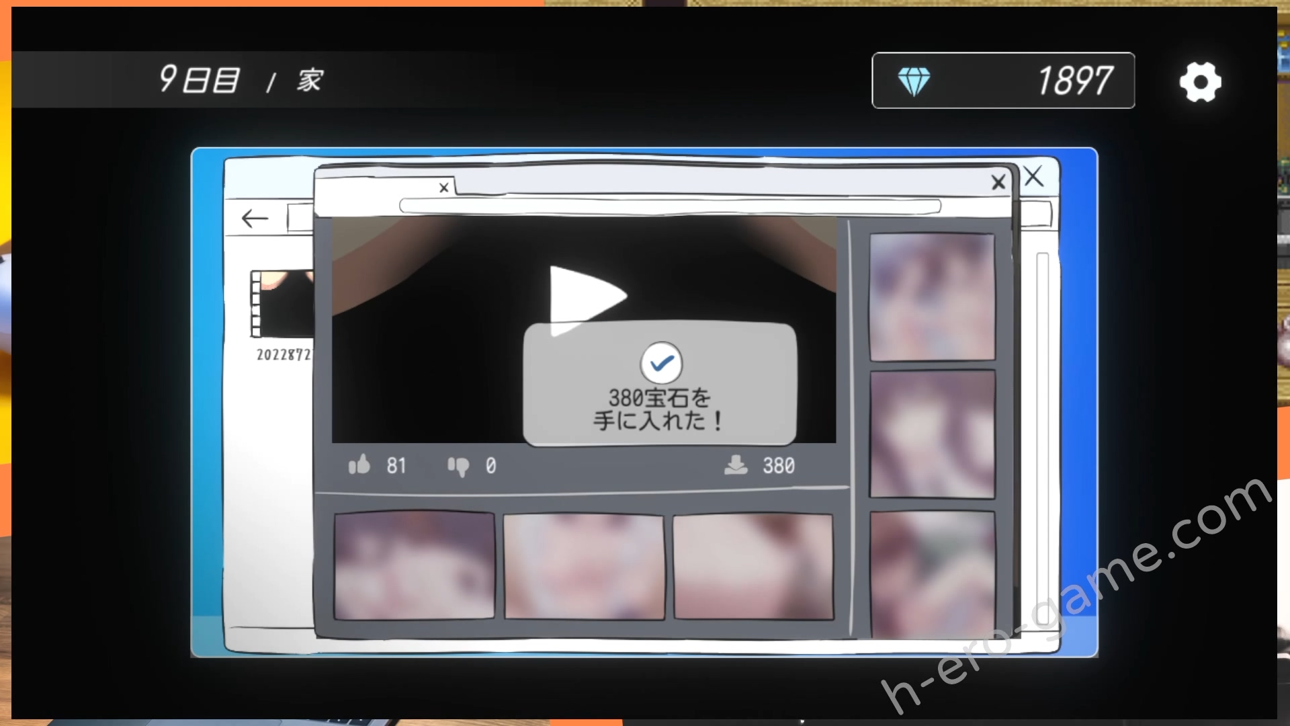Select the first thumbnail below the video
1290x726 pixels.
[414, 565]
